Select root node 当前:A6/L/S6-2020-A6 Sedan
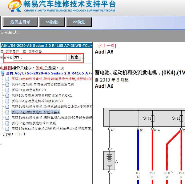 pos(49,73)
